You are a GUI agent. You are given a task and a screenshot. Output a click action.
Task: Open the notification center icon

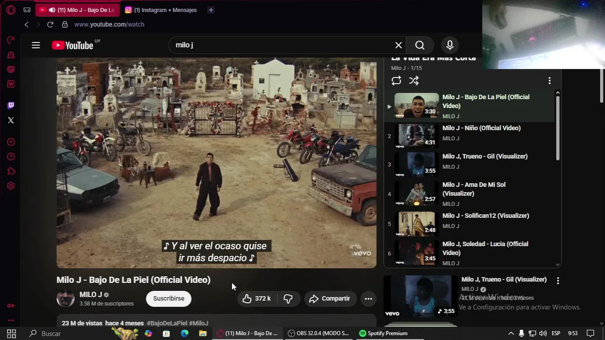pyautogui.click(x=590, y=333)
